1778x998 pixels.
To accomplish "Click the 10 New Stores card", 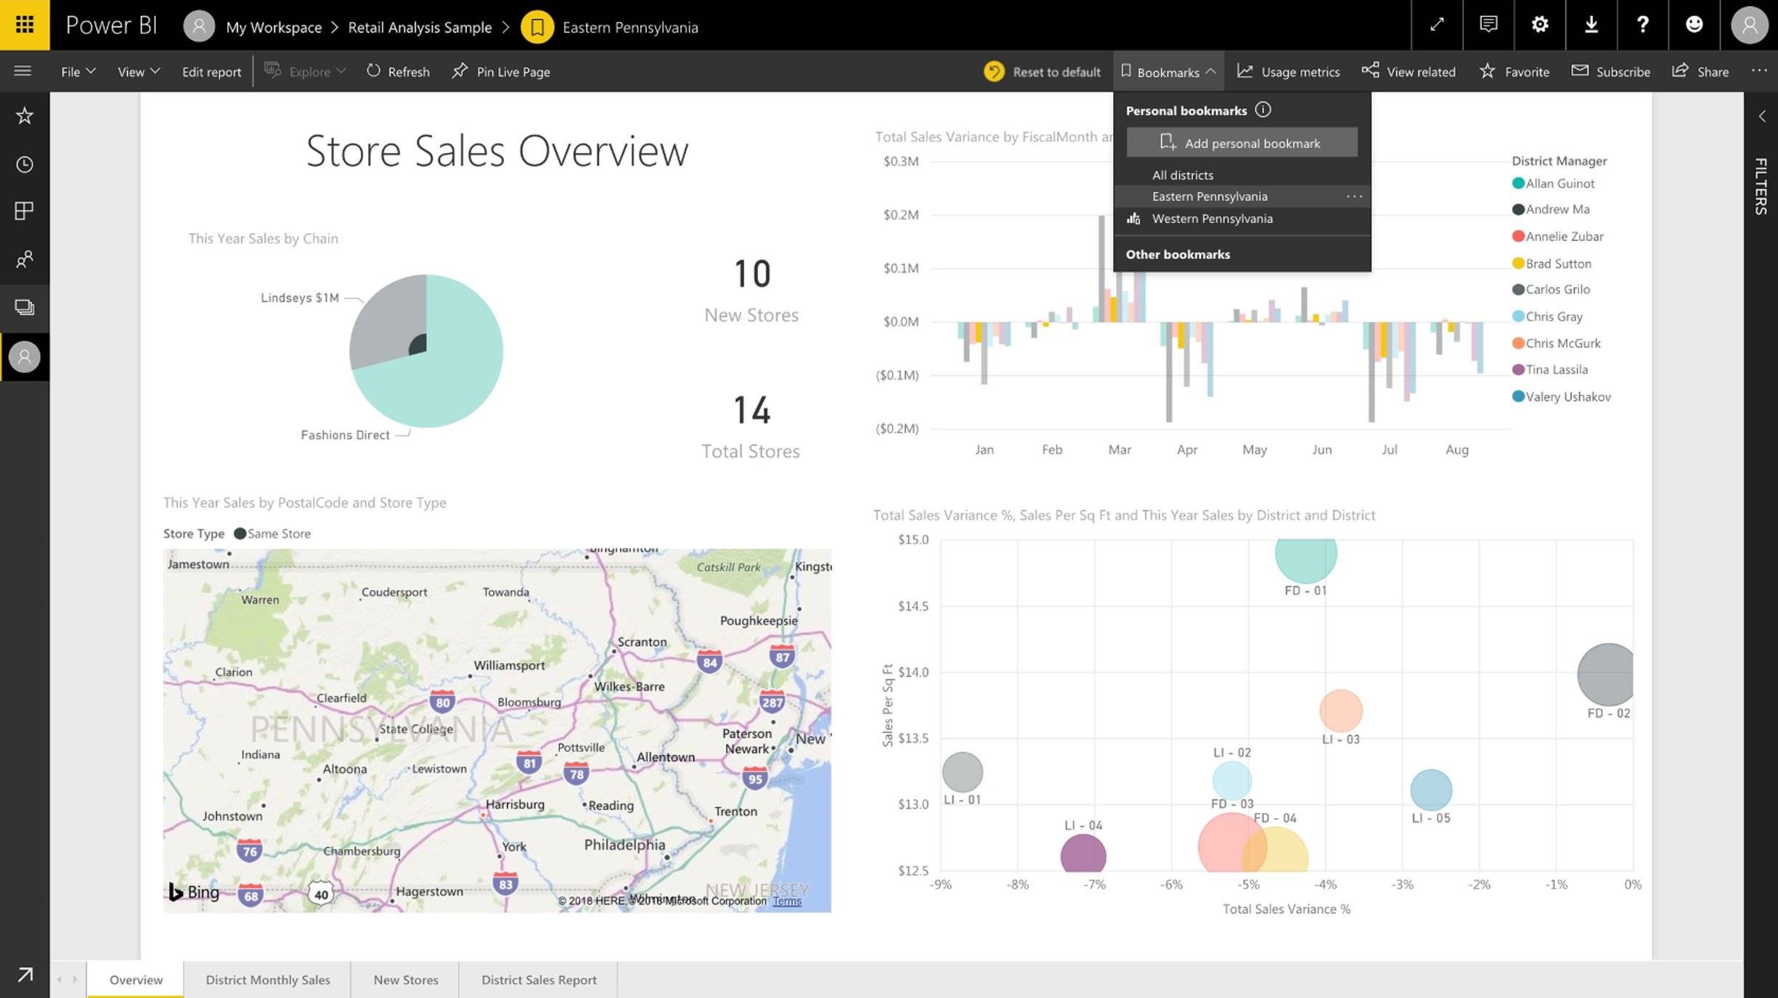I will tap(751, 290).
